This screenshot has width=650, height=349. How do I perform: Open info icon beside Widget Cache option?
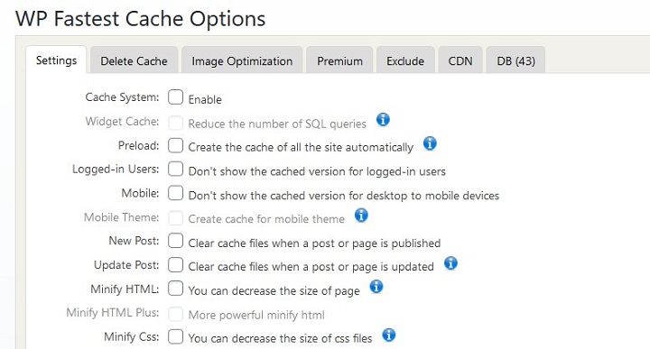point(383,120)
